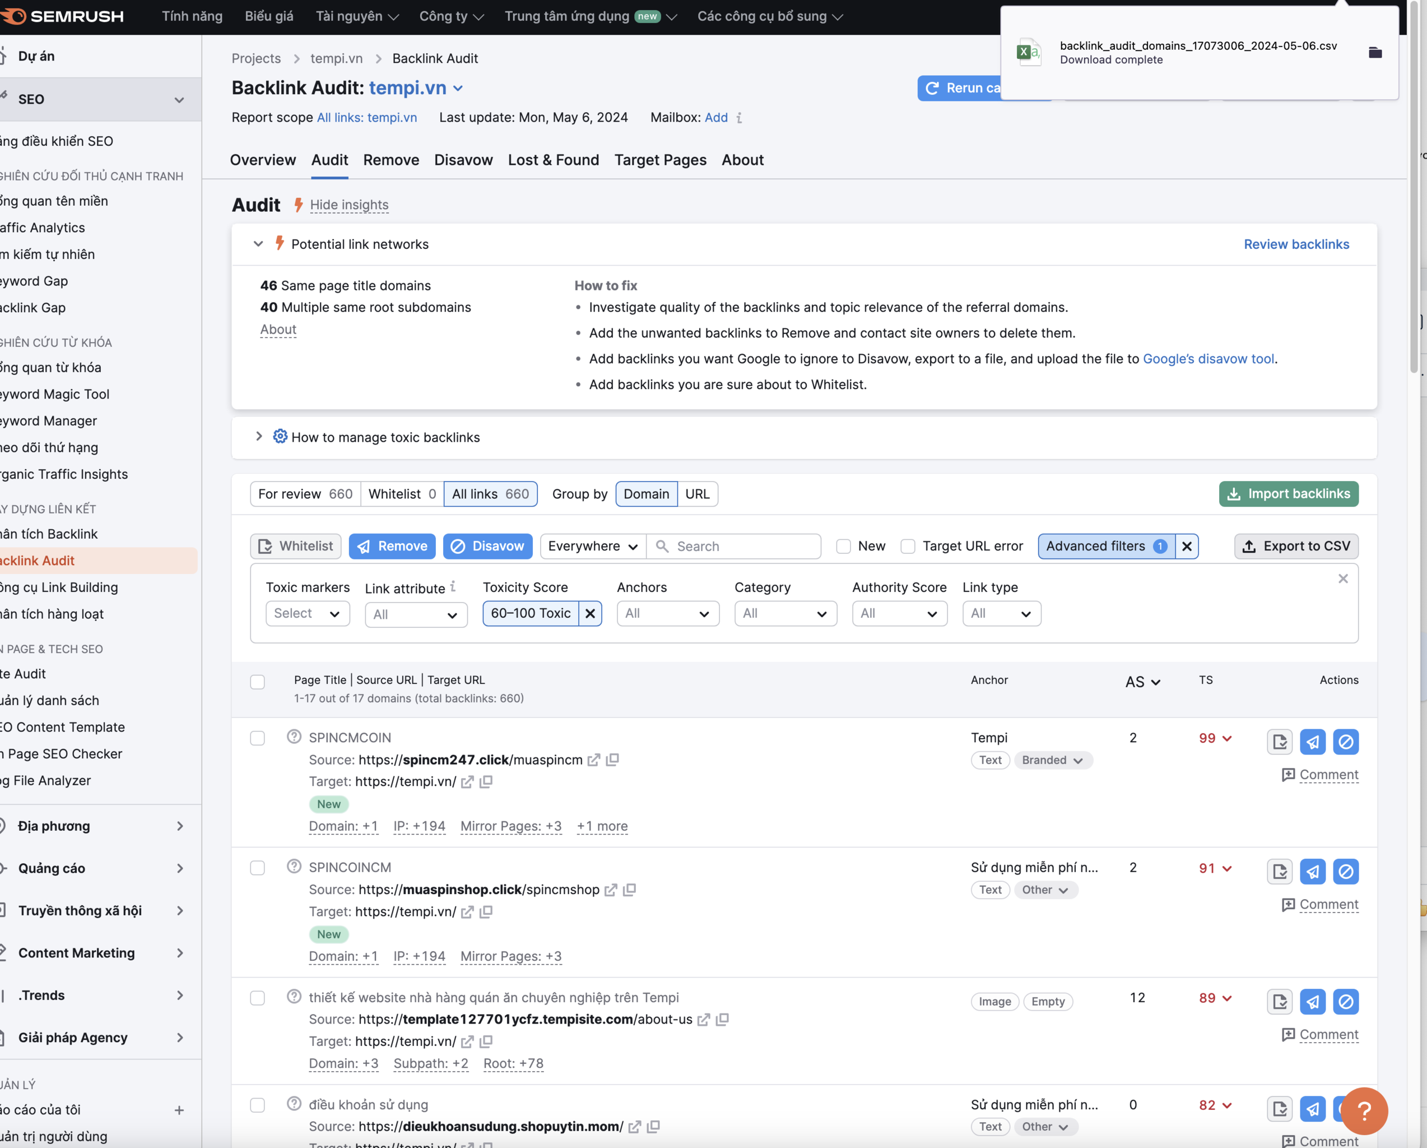Close the advanced filters panel
This screenshot has height=1148, width=1427.
click(1343, 578)
